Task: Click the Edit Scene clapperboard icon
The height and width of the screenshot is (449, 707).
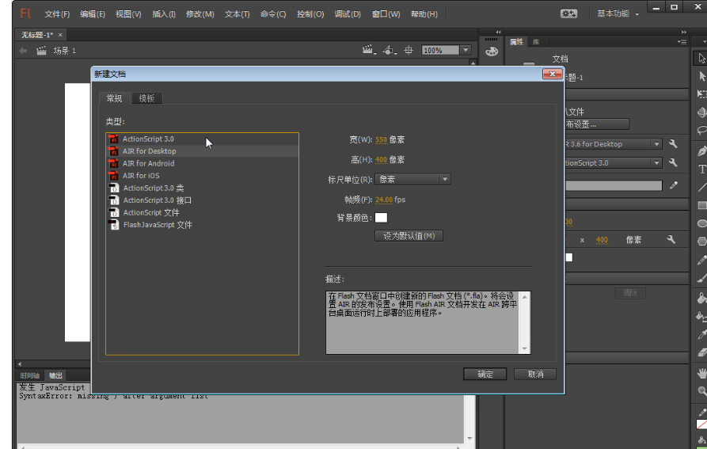Action: click(369, 50)
